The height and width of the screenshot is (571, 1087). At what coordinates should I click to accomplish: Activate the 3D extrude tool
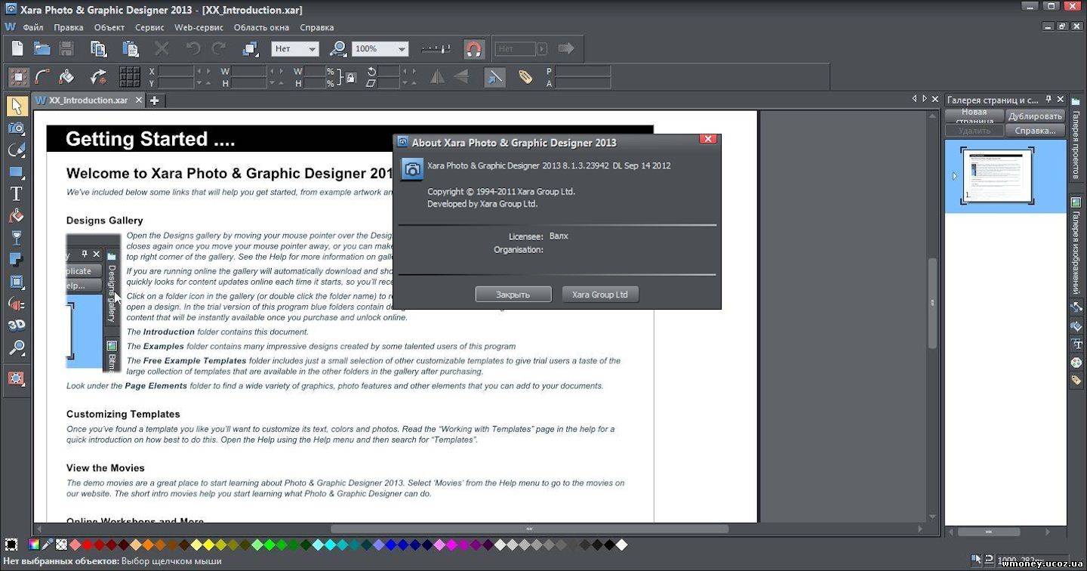click(x=16, y=326)
